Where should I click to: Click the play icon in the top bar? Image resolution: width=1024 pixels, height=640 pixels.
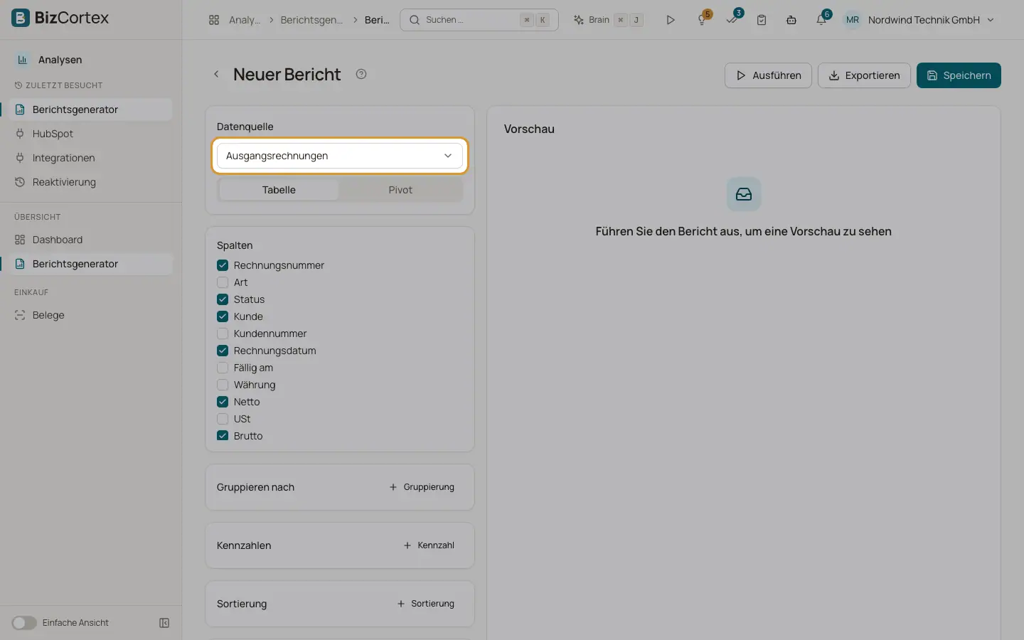pyautogui.click(x=670, y=20)
